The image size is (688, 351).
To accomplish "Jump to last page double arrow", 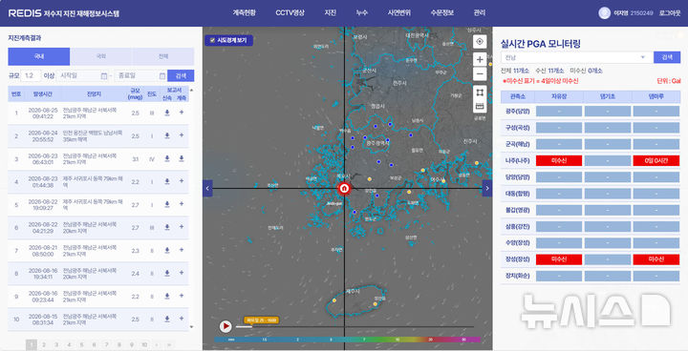I will 169,345.
